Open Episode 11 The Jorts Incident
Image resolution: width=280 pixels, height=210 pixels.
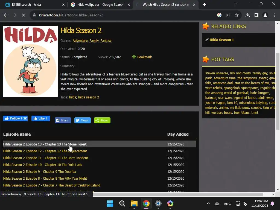[46, 158]
